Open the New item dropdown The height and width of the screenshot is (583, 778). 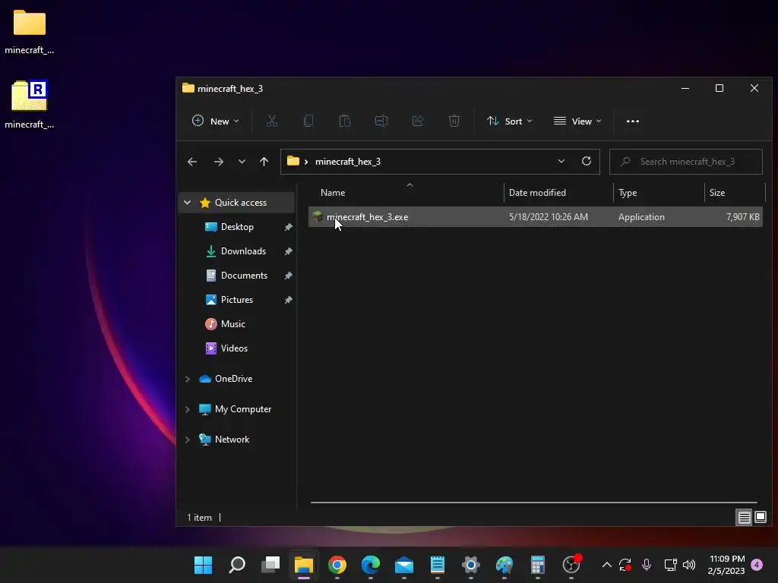point(215,121)
